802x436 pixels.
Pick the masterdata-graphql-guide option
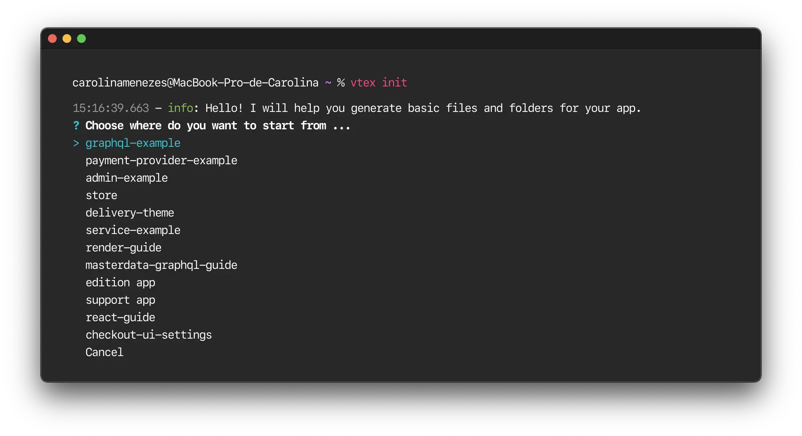click(161, 265)
